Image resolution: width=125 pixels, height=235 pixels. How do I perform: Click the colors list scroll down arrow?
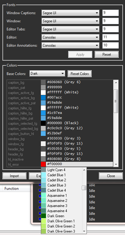[x=116, y=164]
